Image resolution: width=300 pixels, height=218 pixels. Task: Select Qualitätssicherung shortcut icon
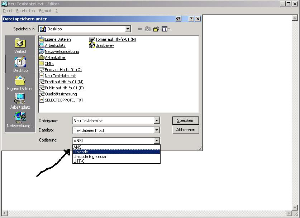[42, 94]
